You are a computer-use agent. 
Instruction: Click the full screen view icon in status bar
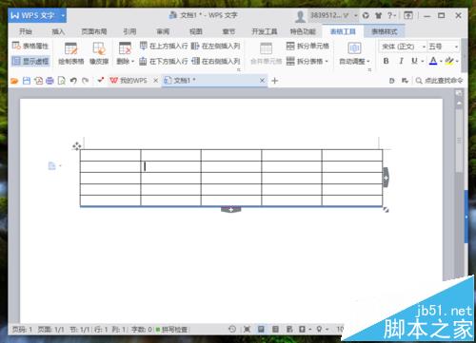pos(247,330)
